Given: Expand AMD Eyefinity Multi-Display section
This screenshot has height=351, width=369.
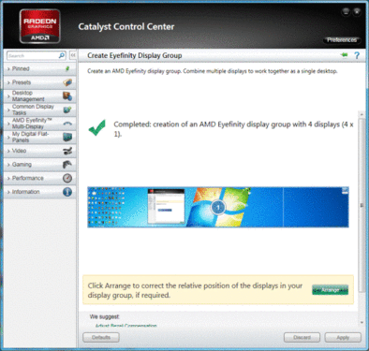Looking at the screenshot, I should [x=39, y=124].
